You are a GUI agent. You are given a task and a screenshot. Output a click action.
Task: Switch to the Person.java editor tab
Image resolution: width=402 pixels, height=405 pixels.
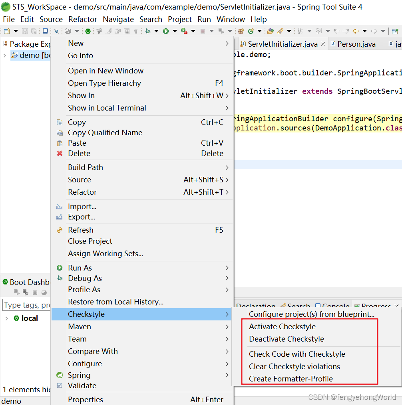(356, 44)
